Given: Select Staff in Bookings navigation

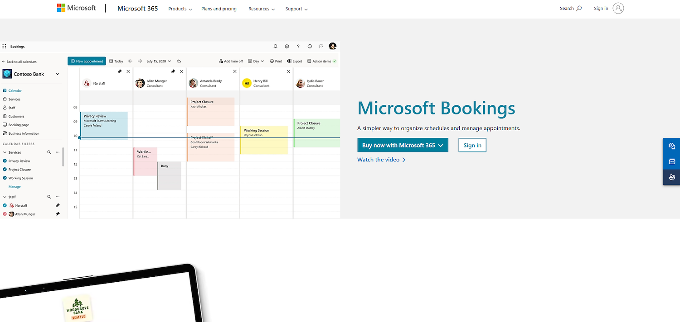Looking at the screenshot, I should 9,108.
